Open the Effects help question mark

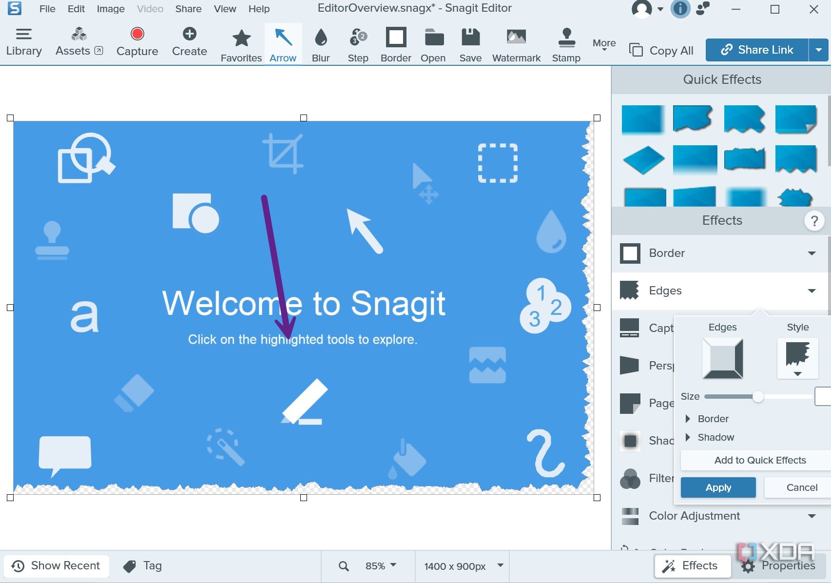814,221
